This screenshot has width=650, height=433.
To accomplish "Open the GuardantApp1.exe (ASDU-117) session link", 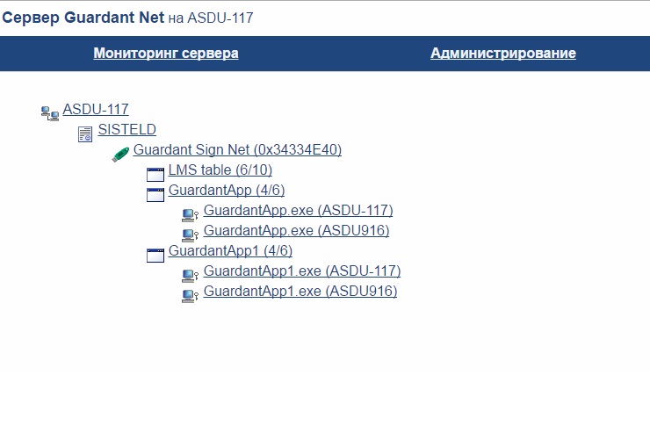I will [x=302, y=271].
